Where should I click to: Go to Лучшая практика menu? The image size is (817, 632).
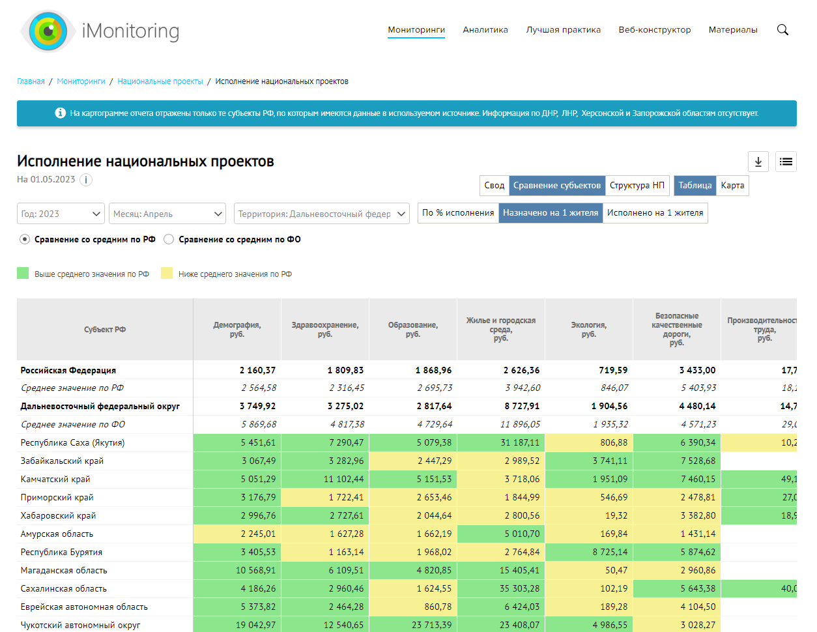pos(563,30)
